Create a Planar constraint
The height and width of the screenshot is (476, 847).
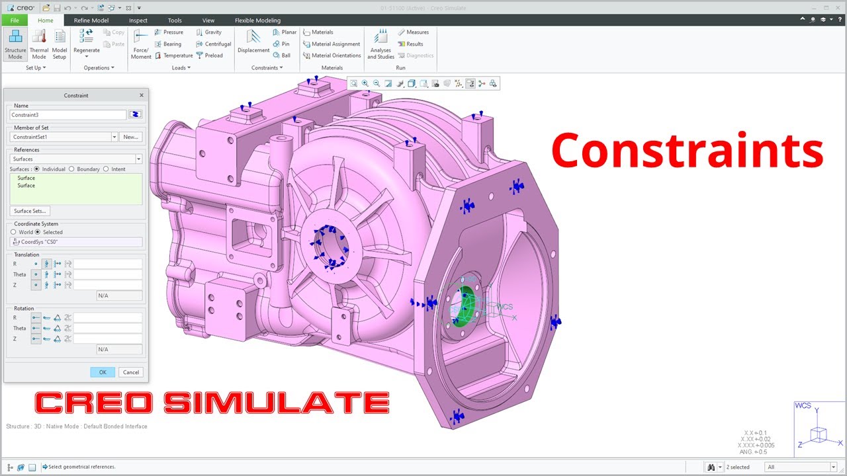pyautogui.click(x=285, y=32)
